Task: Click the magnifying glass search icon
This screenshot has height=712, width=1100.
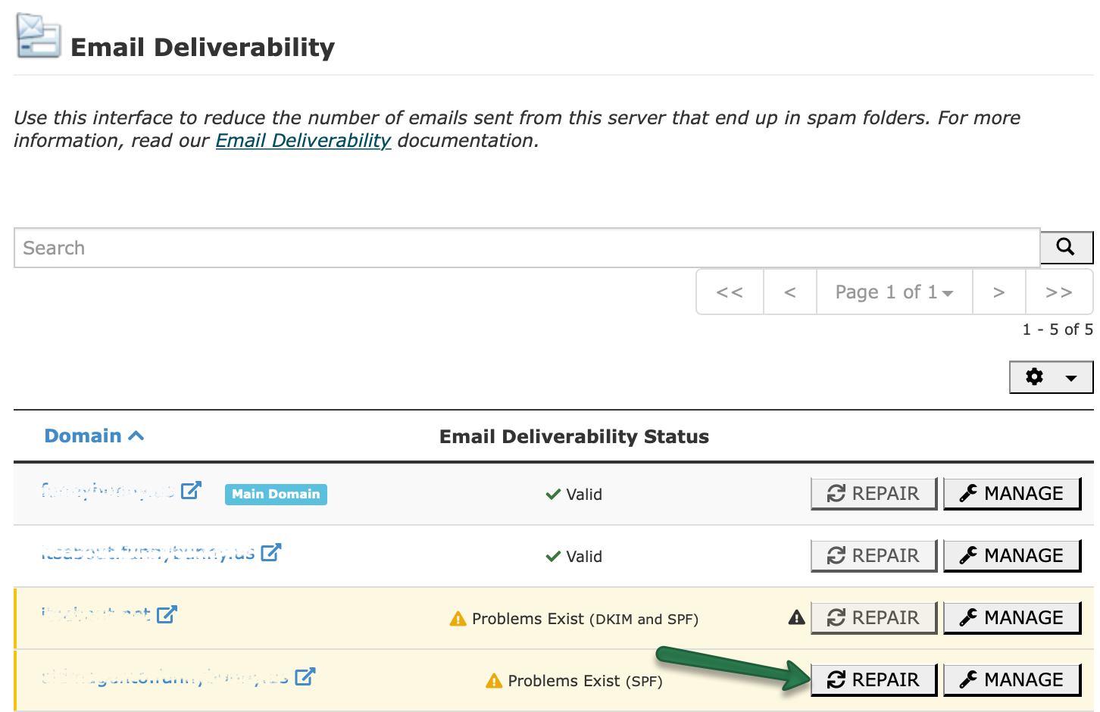Action: [1066, 247]
